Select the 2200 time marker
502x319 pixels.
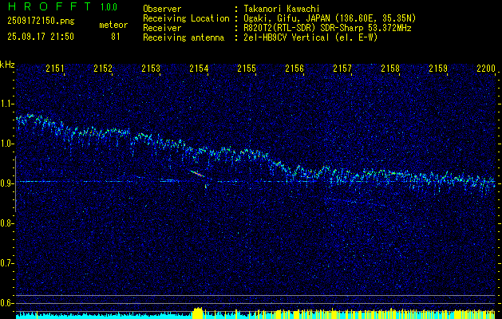[485, 69]
